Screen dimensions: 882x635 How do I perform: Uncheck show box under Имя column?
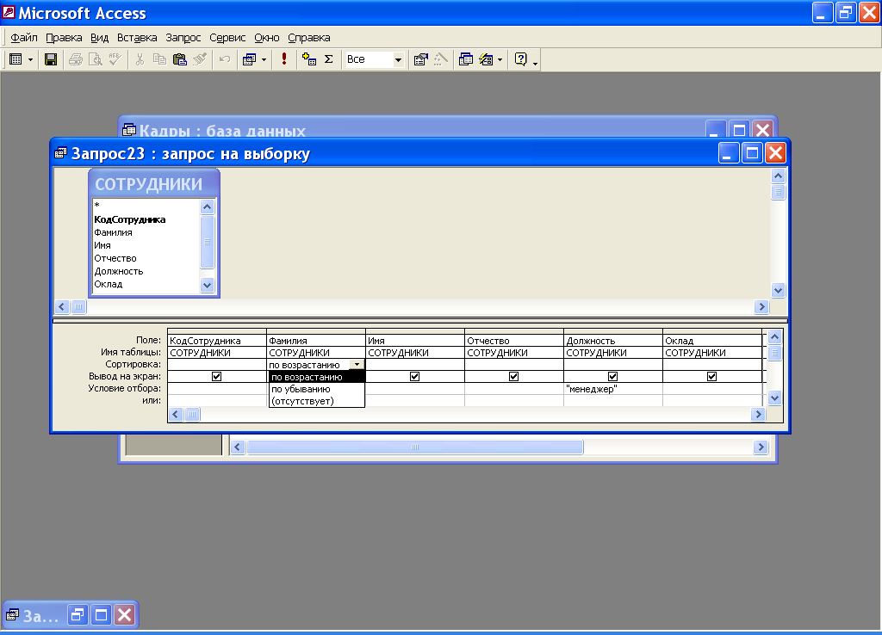(414, 377)
